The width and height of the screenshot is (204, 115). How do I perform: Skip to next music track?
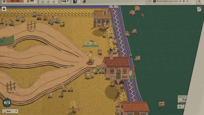tap(188, 1)
